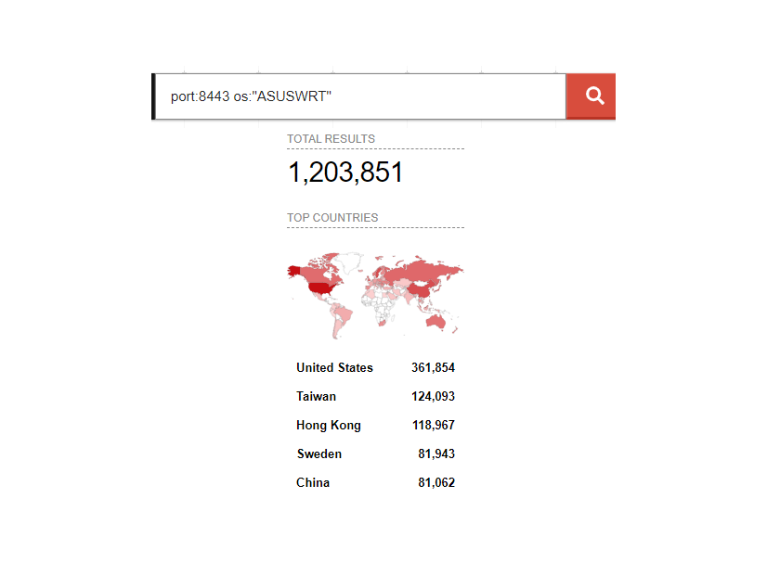Click Russia on the world map
This screenshot has width=767, height=575.
click(x=418, y=271)
